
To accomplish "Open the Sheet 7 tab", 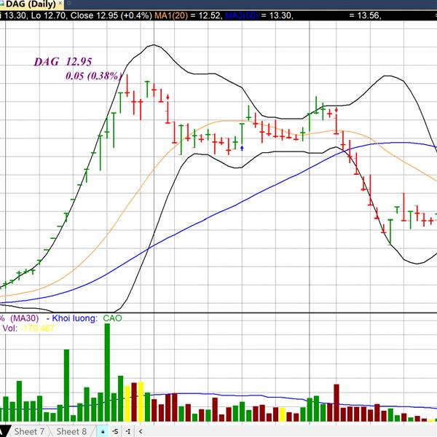I will 29,431.
